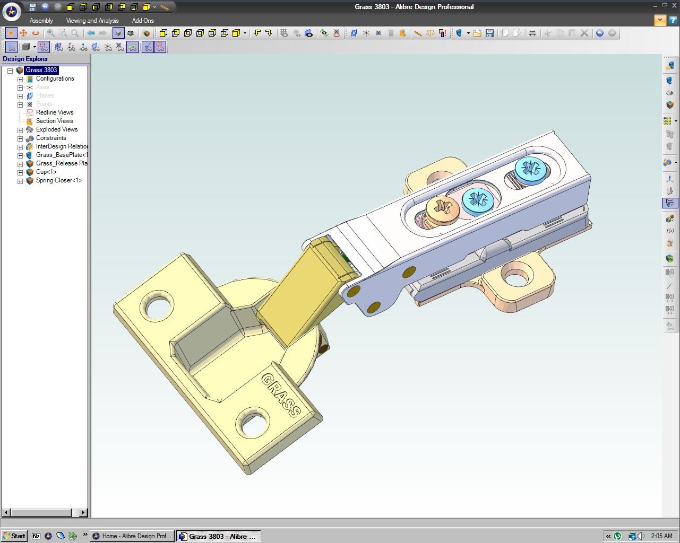Select InterDesign Relations in the tree
Image resolution: width=680 pixels, height=543 pixels.
click(x=62, y=146)
